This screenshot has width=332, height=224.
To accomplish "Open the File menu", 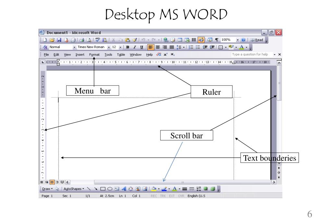I will pyautogui.click(x=46, y=54).
